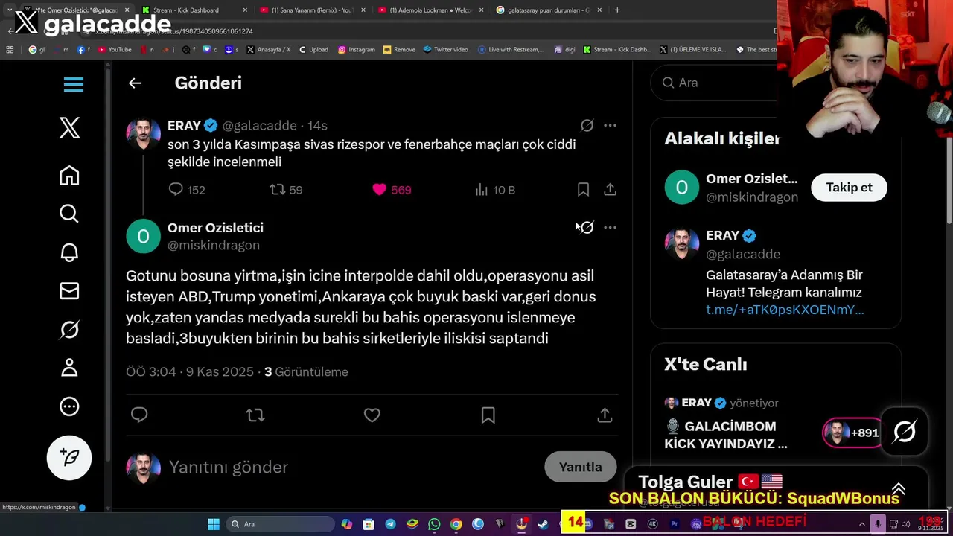953x536 pixels.
Task: Open the Grok icon in left sidebar
Action: (69, 329)
